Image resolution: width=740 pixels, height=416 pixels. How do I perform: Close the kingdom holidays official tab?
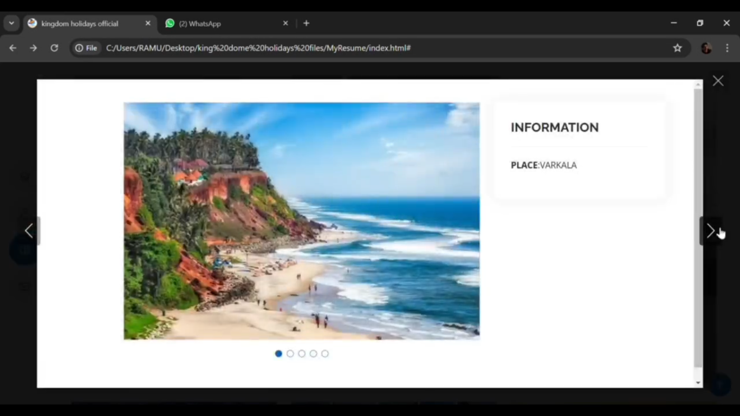pos(148,23)
